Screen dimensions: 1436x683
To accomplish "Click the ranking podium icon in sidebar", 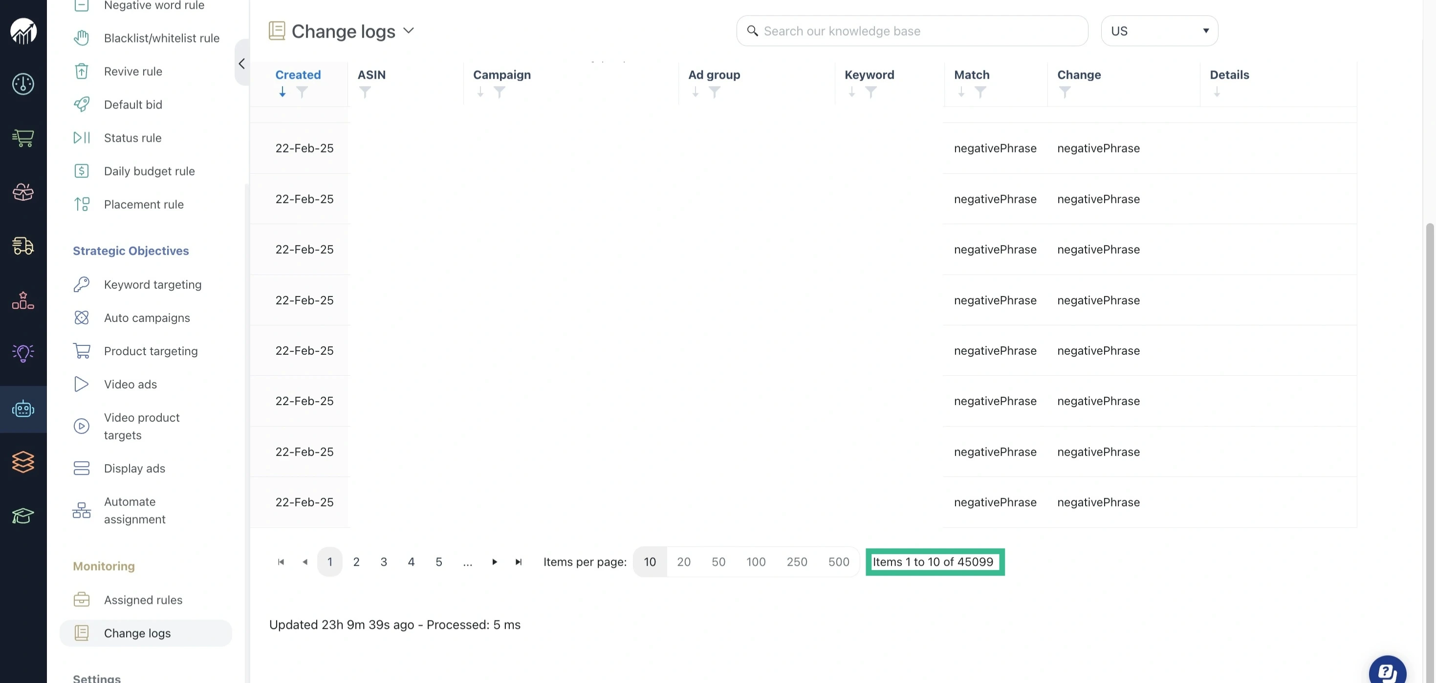I will (x=23, y=300).
